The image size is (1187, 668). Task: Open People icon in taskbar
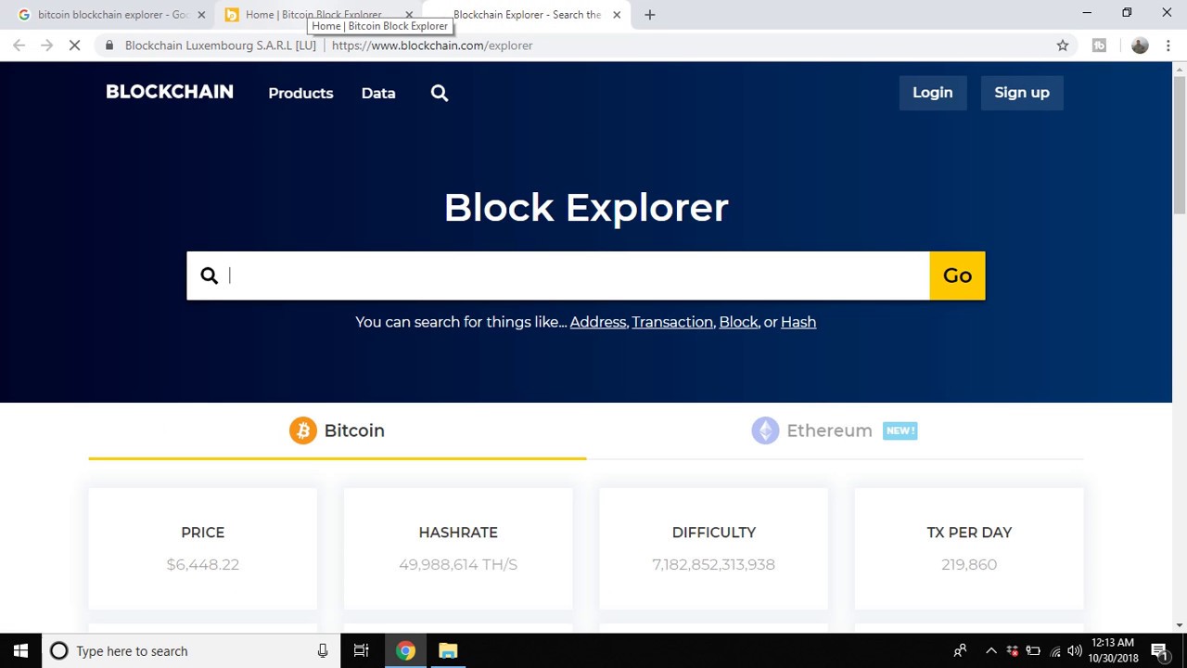click(x=960, y=651)
